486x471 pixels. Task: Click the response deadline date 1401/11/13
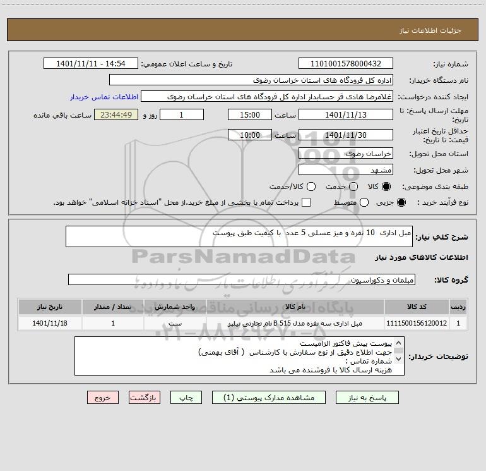pos(346,114)
